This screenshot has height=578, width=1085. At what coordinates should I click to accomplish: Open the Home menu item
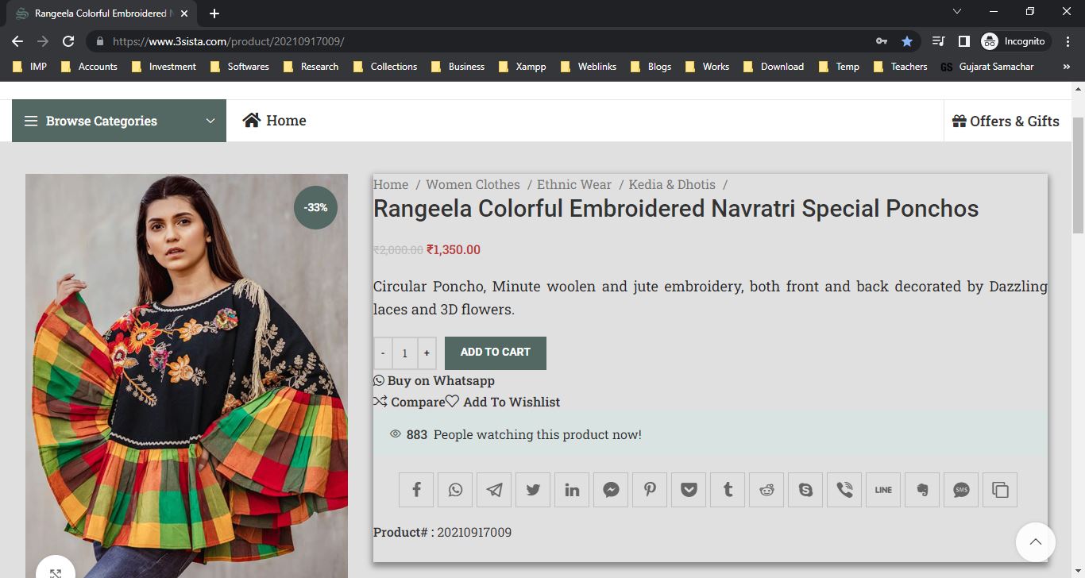tap(275, 121)
